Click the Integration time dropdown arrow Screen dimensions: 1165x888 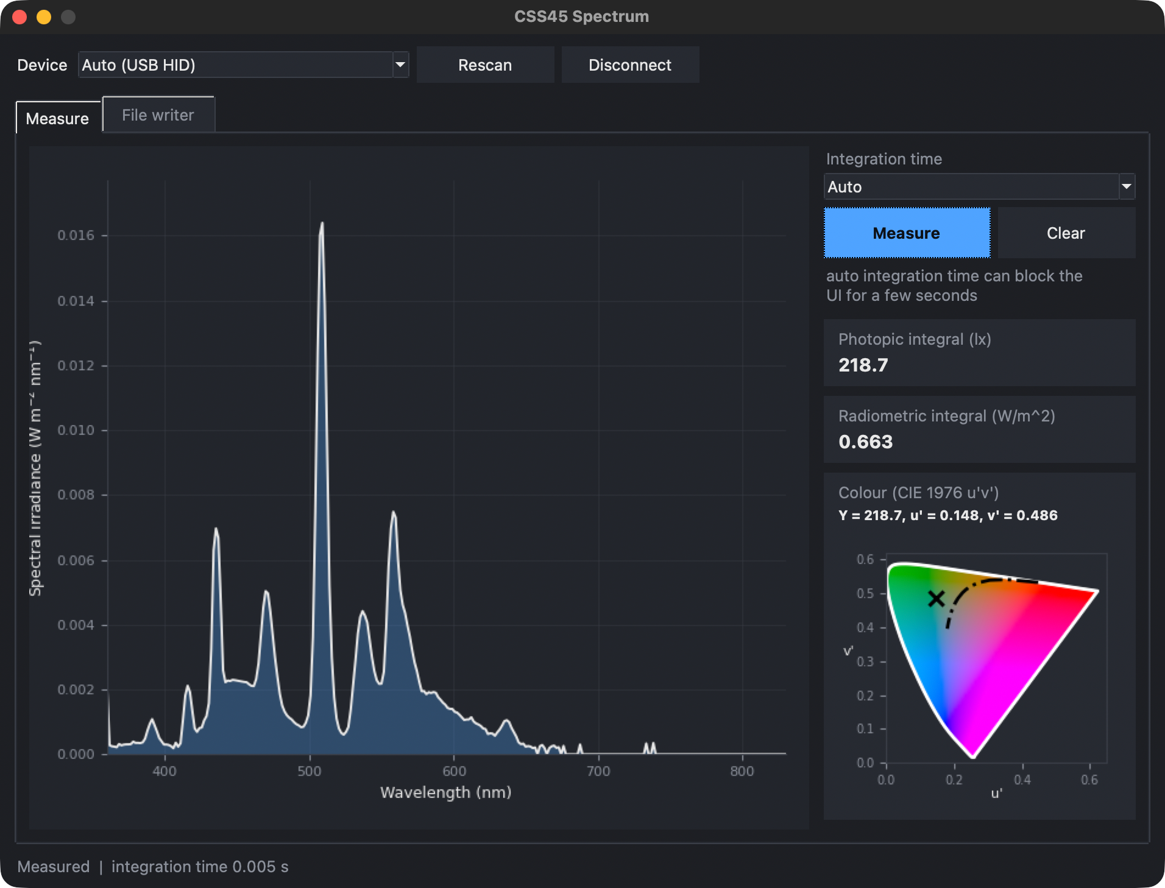click(1127, 186)
